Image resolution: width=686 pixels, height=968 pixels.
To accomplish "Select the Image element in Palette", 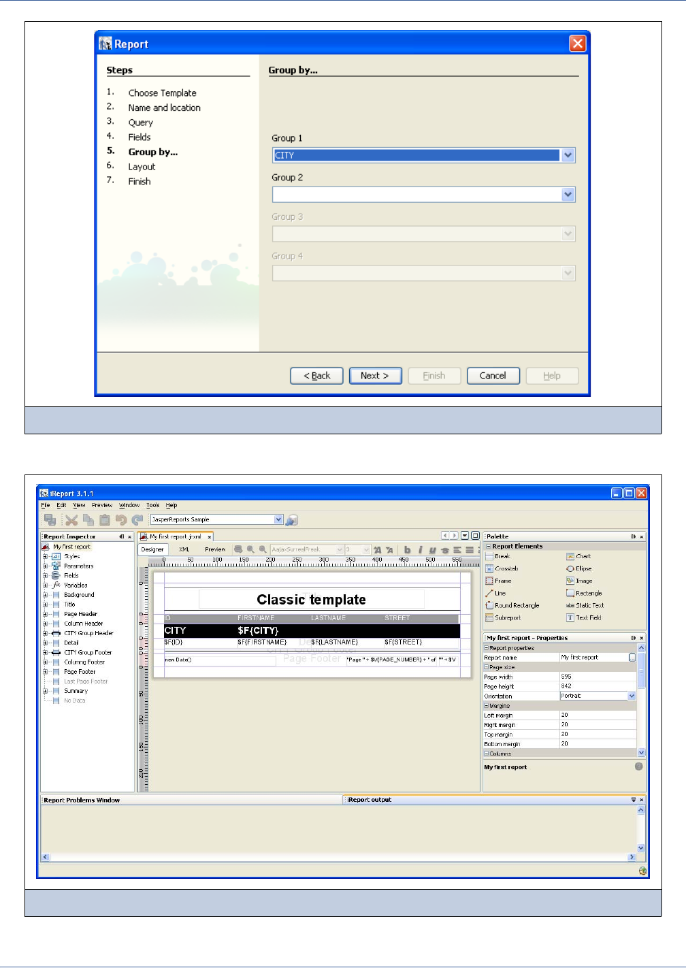I will (579, 581).
